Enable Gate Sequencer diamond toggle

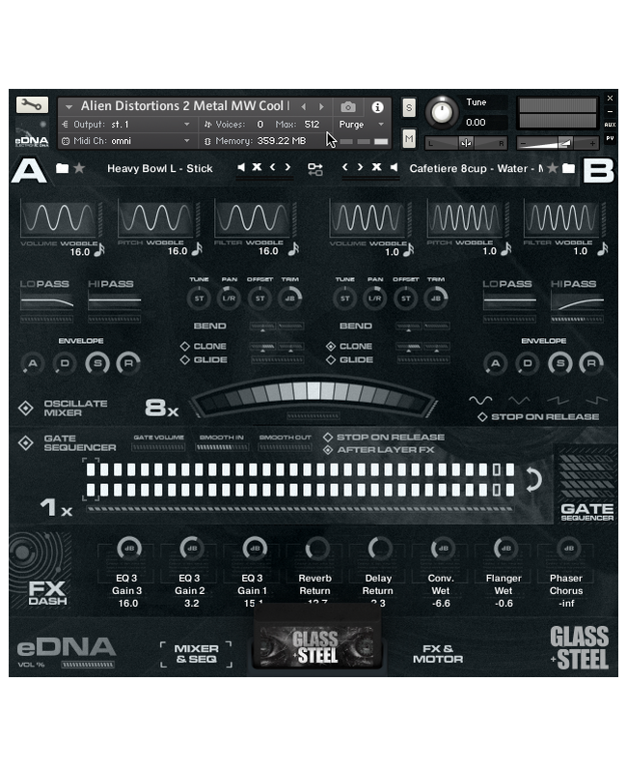(x=25, y=443)
